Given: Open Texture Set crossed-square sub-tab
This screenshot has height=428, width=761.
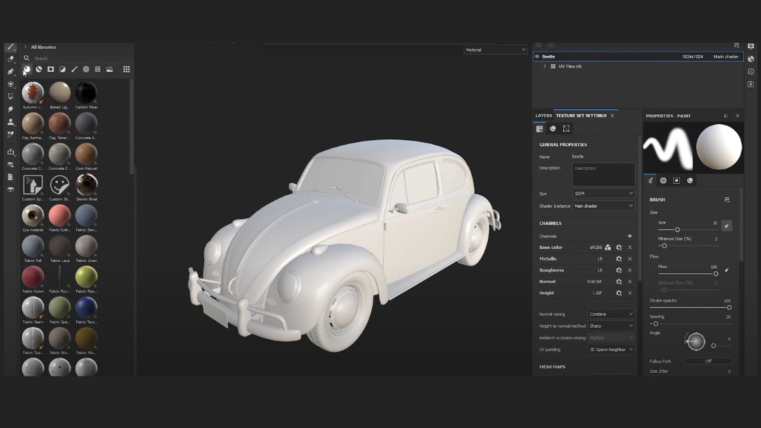Looking at the screenshot, I should tap(566, 129).
